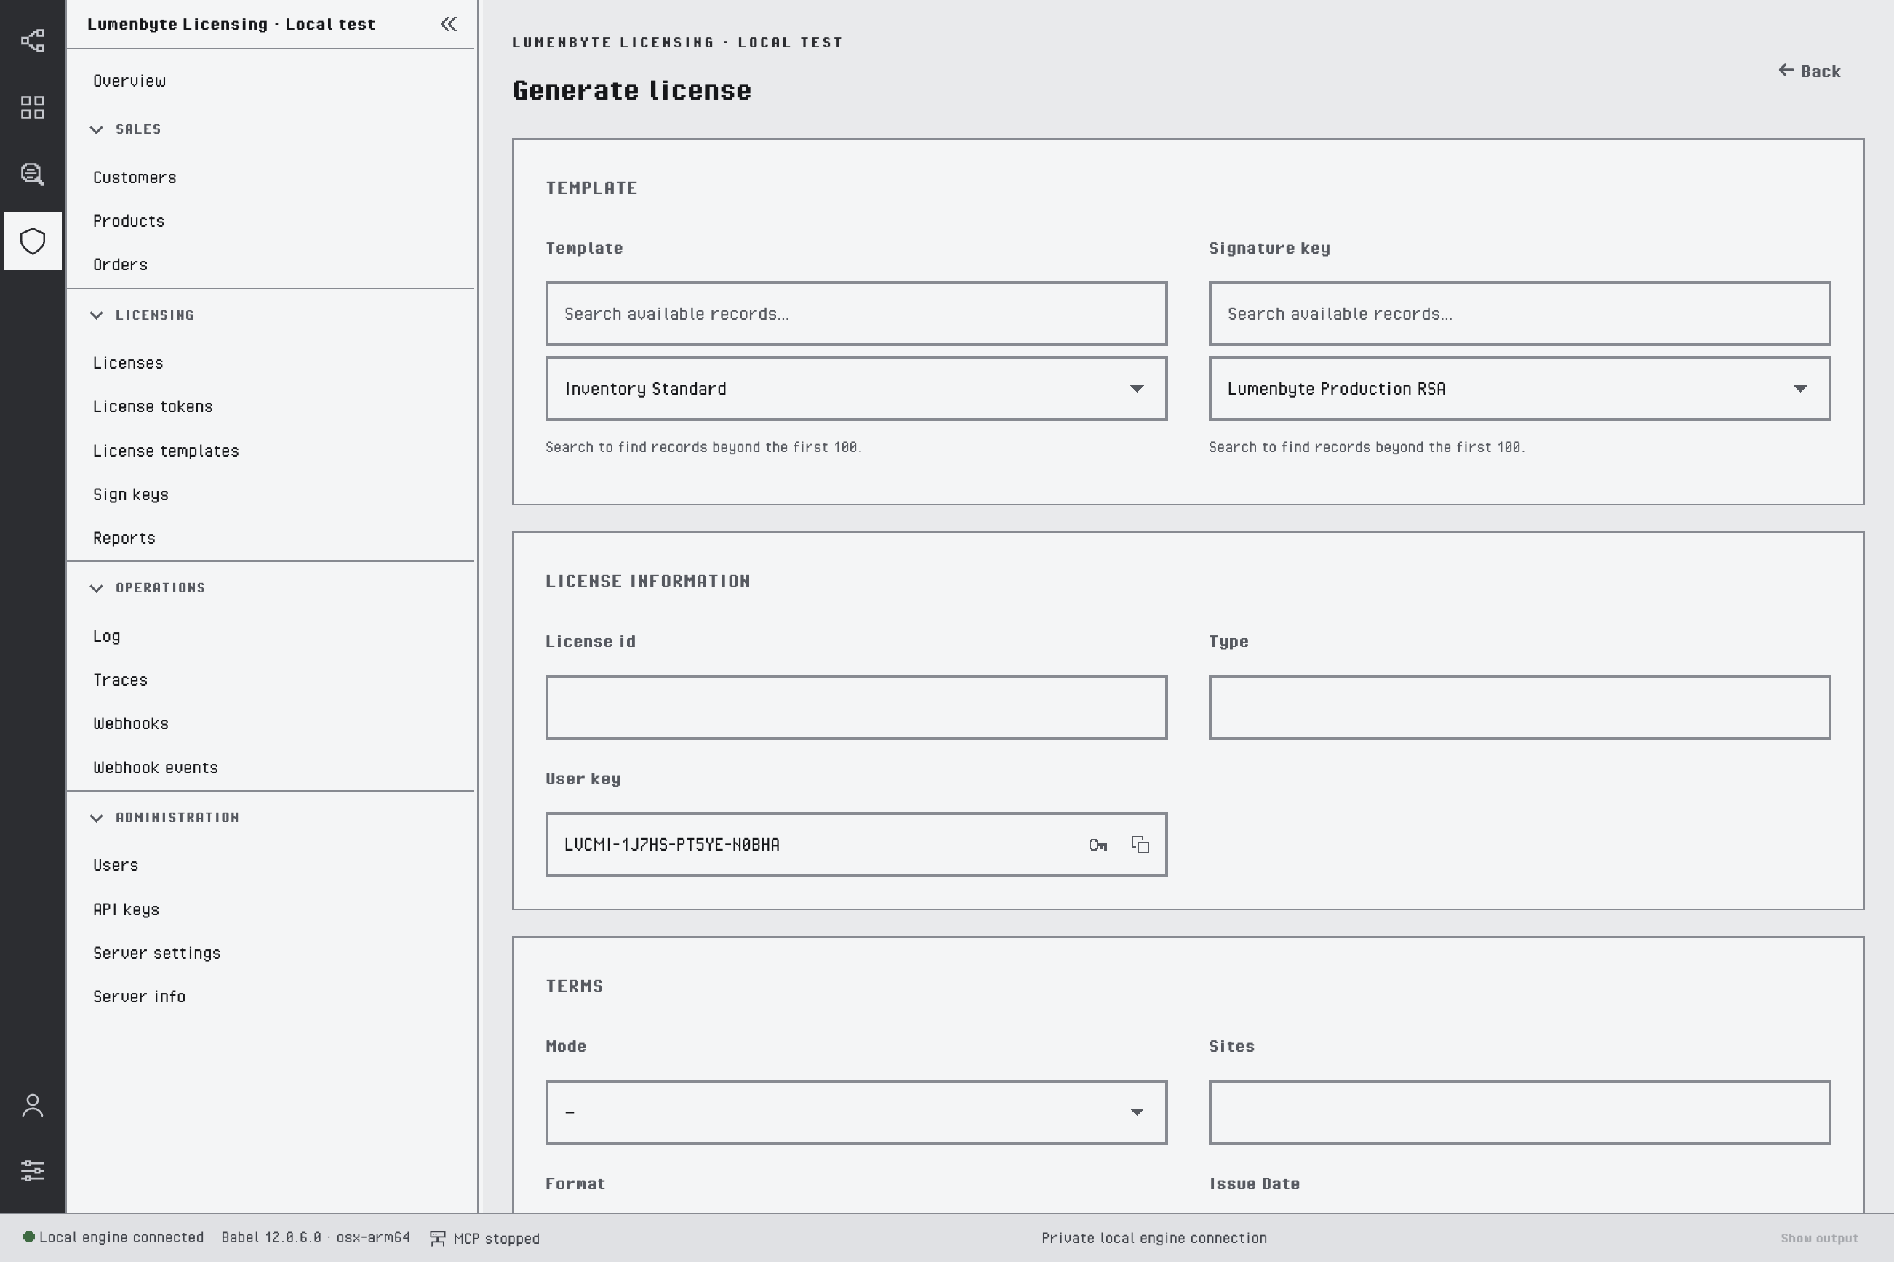The image size is (1894, 1262).
Task: Click the License id input field
Action: tap(856, 707)
